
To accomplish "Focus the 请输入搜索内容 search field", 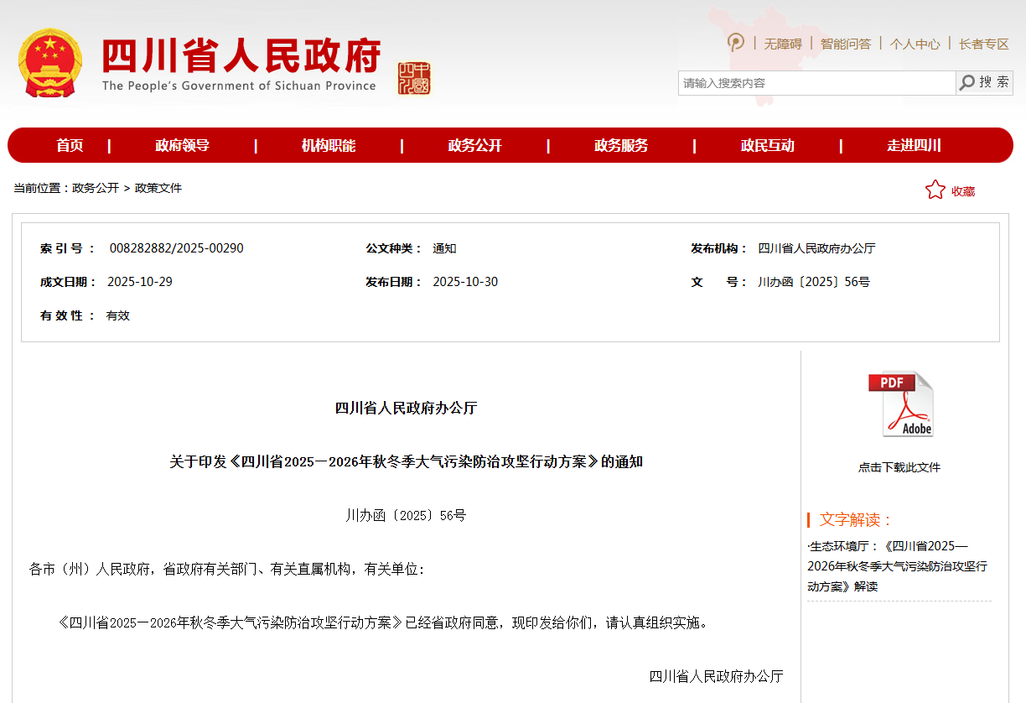I will (x=816, y=83).
